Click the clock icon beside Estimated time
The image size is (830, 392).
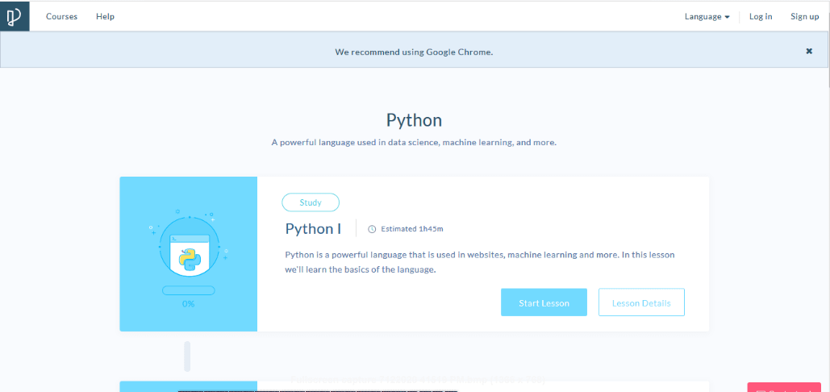[372, 229]
